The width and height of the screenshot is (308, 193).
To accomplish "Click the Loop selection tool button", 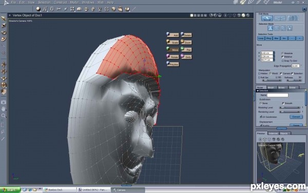I will coord(261,39).
